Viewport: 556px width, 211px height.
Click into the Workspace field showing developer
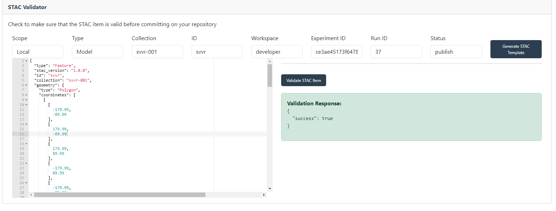(x=277, y=52)
